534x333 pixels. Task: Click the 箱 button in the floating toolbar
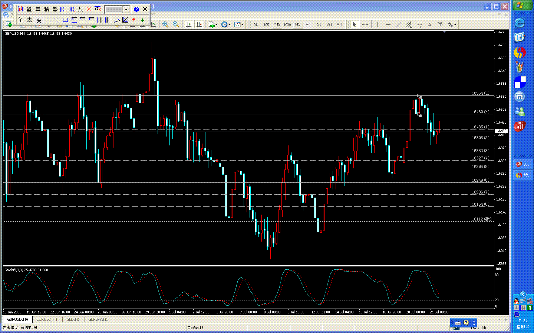(x=46, y=9)
